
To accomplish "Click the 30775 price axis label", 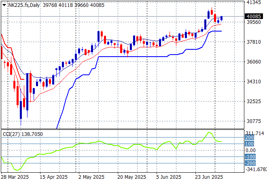I will click(x=254, y=121).
